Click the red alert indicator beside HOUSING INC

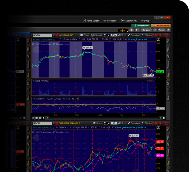click(x=57, y=35)
